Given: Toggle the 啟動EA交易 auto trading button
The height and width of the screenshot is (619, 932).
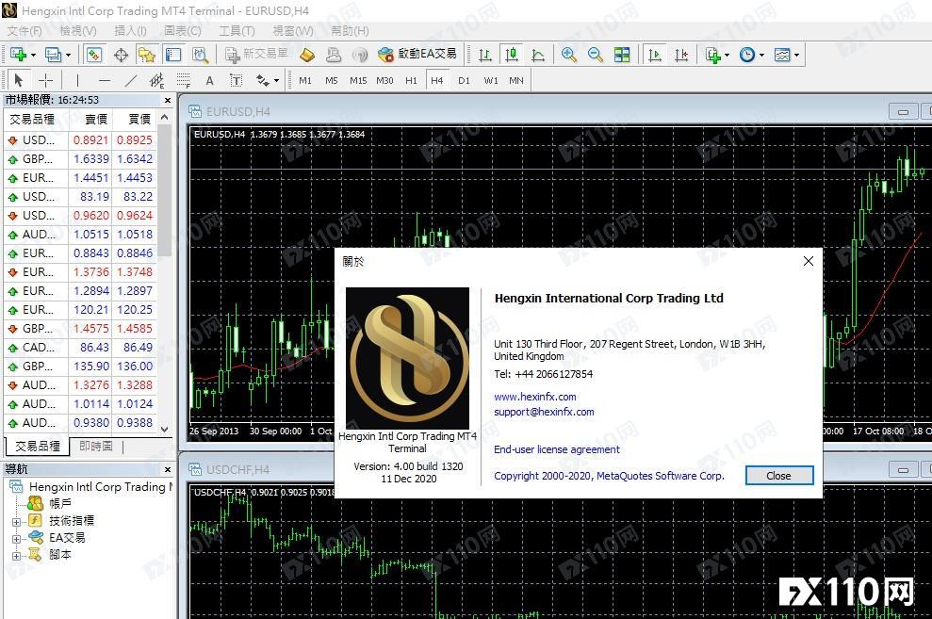Looking at the screenshot, I should [x=417, y=55].
